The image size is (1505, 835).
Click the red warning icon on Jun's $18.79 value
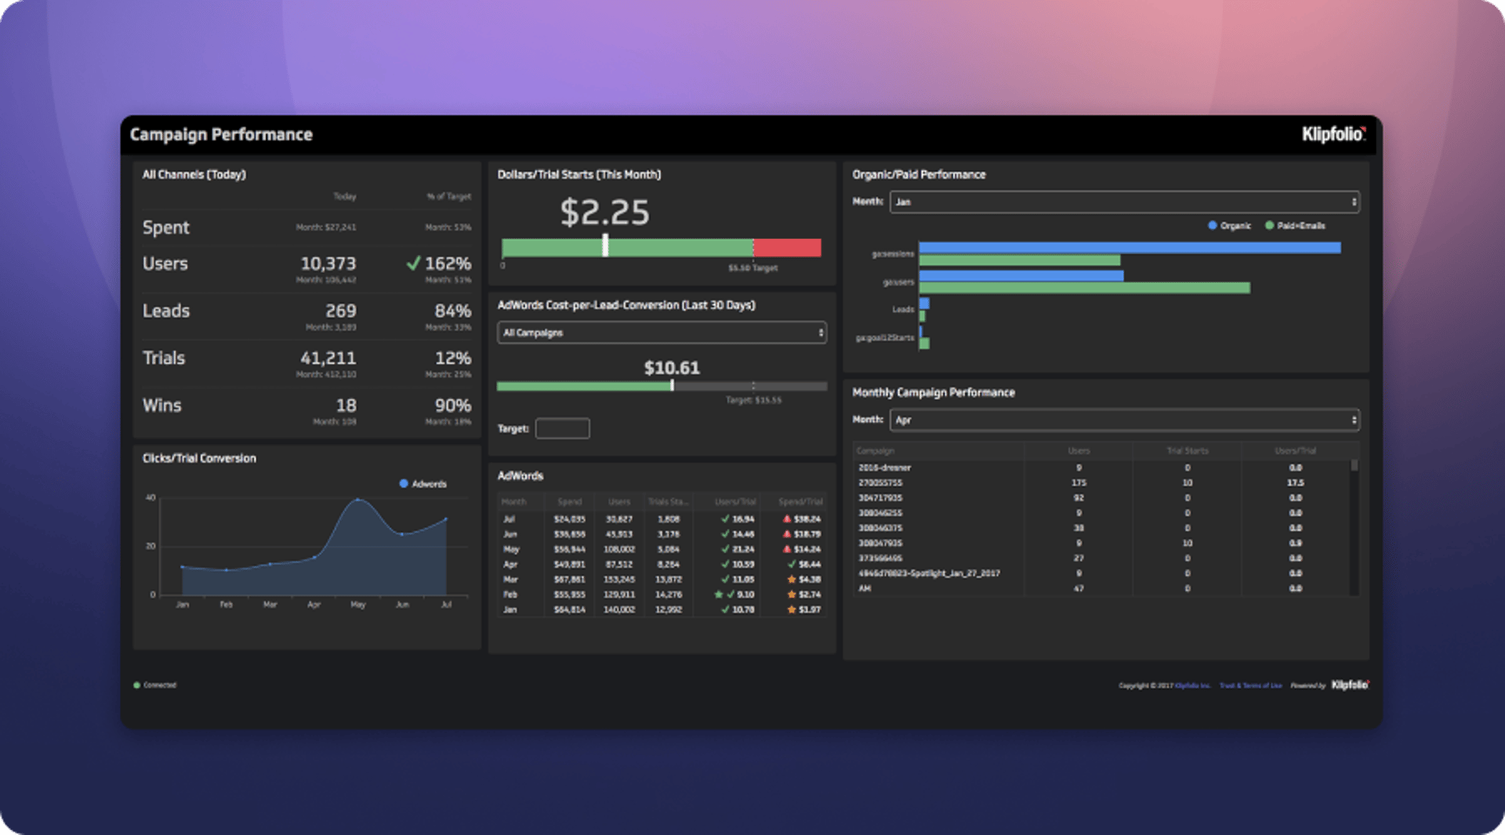pyautogui.click(x=788, y=534)
